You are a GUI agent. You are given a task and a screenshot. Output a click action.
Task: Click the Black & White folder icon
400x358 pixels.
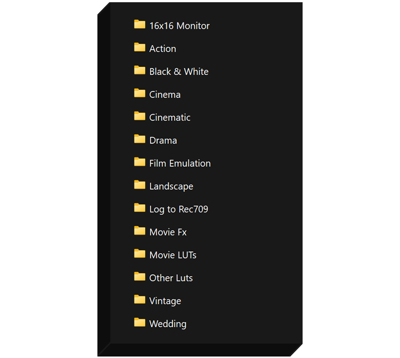pyautogui.click(x=140, y=71)
